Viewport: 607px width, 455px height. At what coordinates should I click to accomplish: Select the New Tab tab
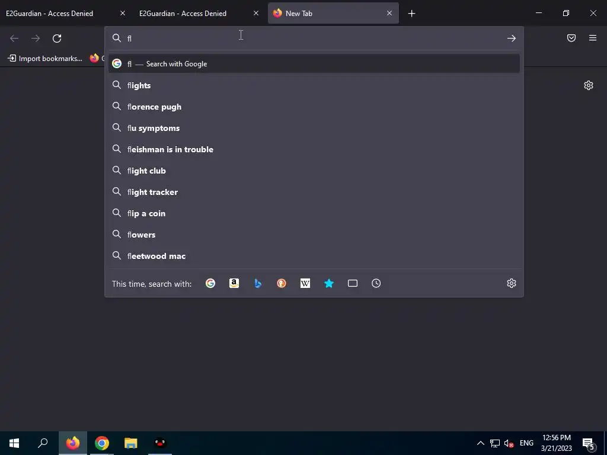tap(333, 13)
